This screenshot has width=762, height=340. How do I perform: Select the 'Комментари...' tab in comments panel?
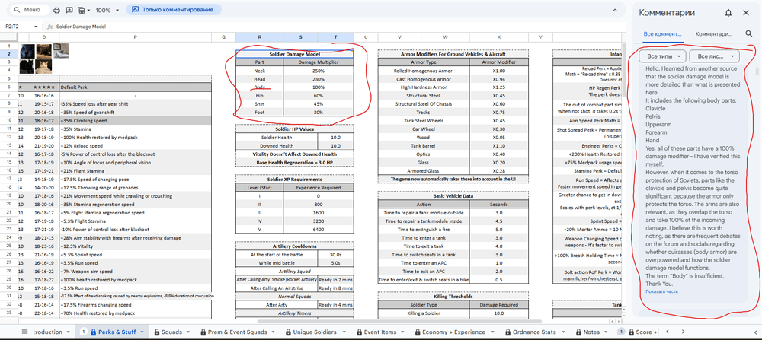click(713, 34)
